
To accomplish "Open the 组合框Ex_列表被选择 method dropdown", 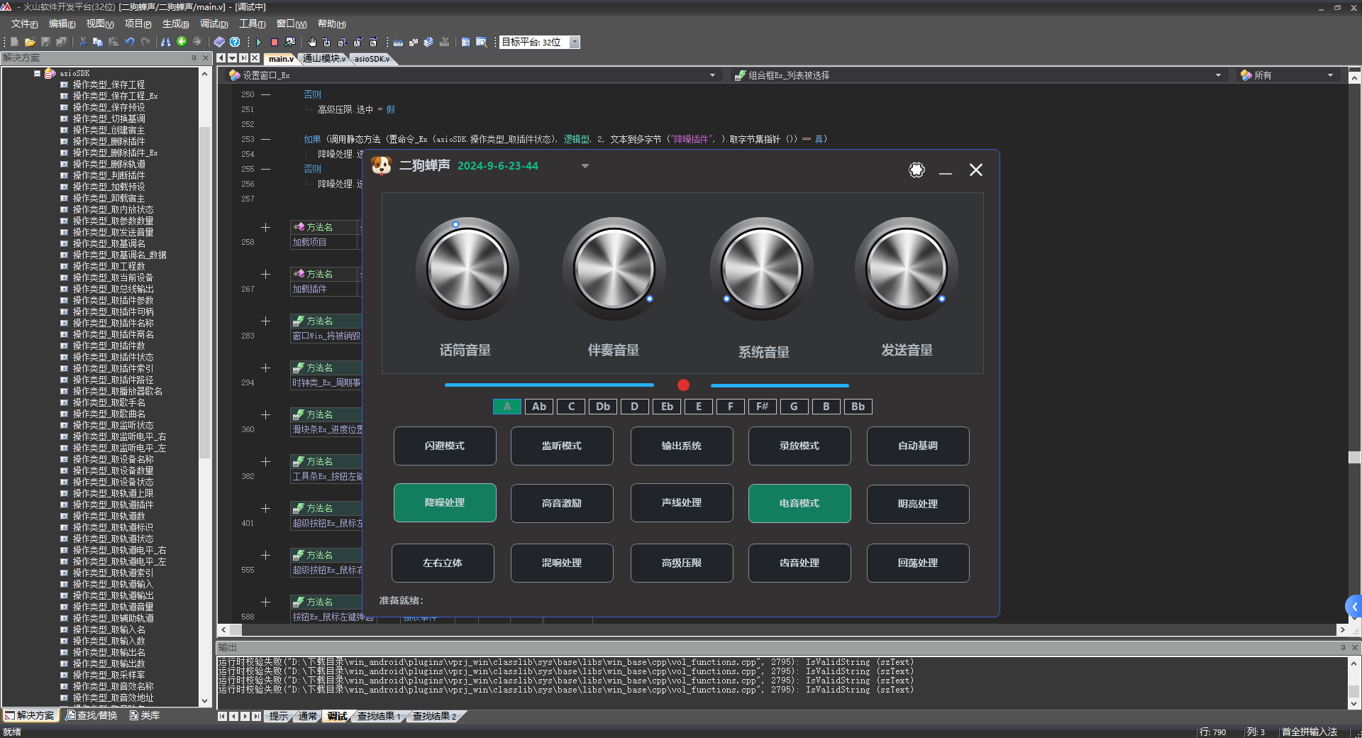I will tap(1218, 75).
